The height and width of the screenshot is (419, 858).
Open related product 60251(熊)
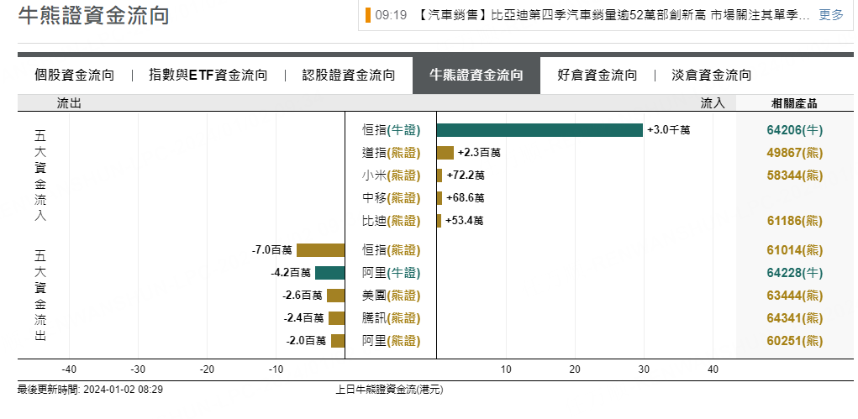[794, 341]
